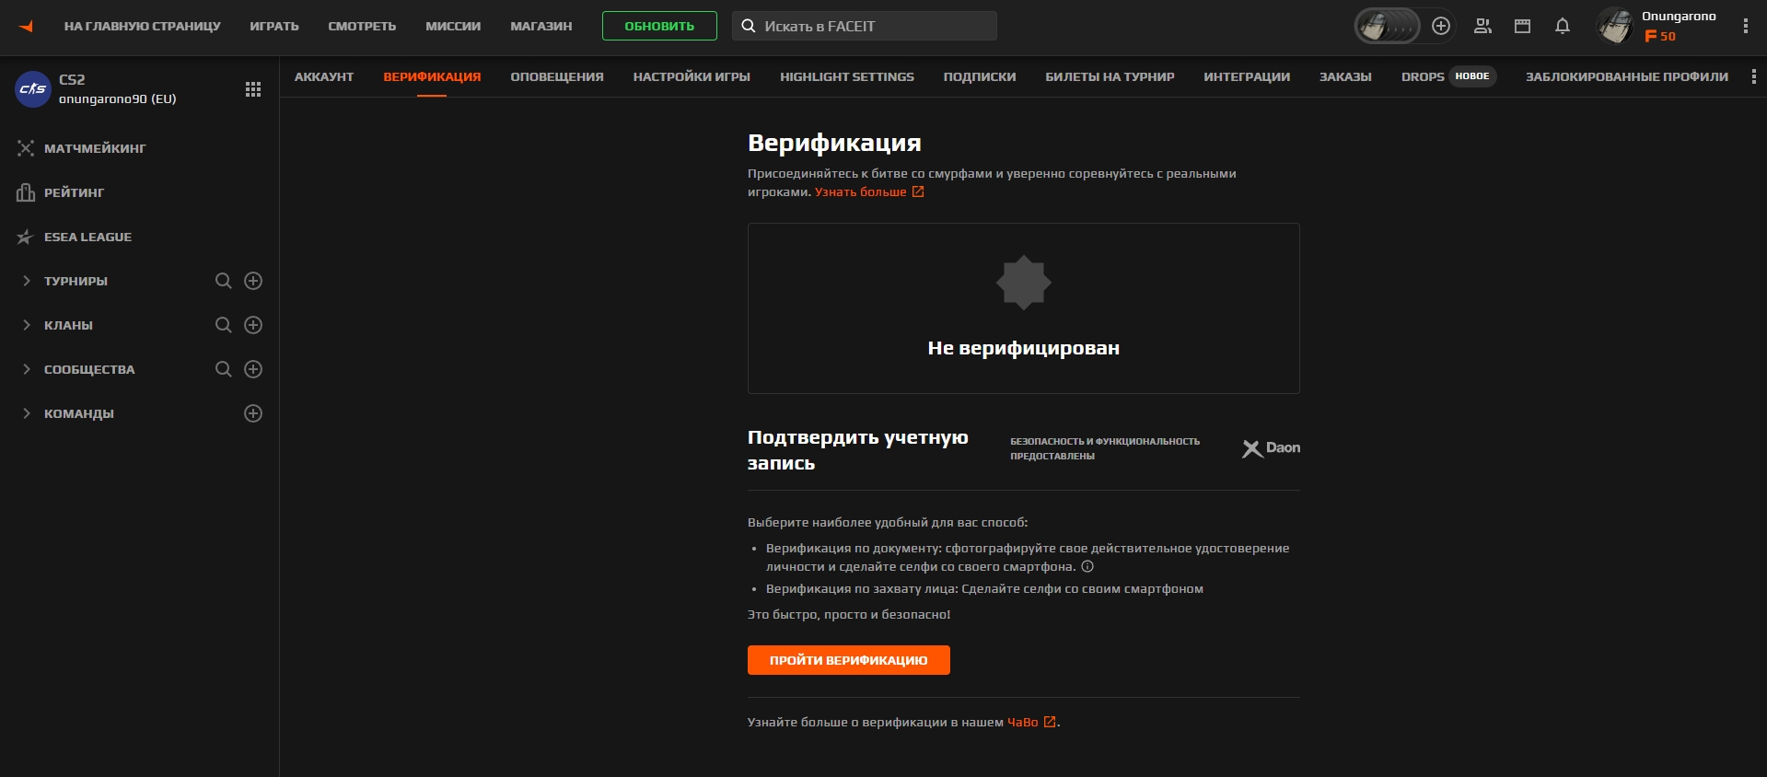Open notifications bell icon
Screen dimensions: 1767x777
[x=1563, y=26]
